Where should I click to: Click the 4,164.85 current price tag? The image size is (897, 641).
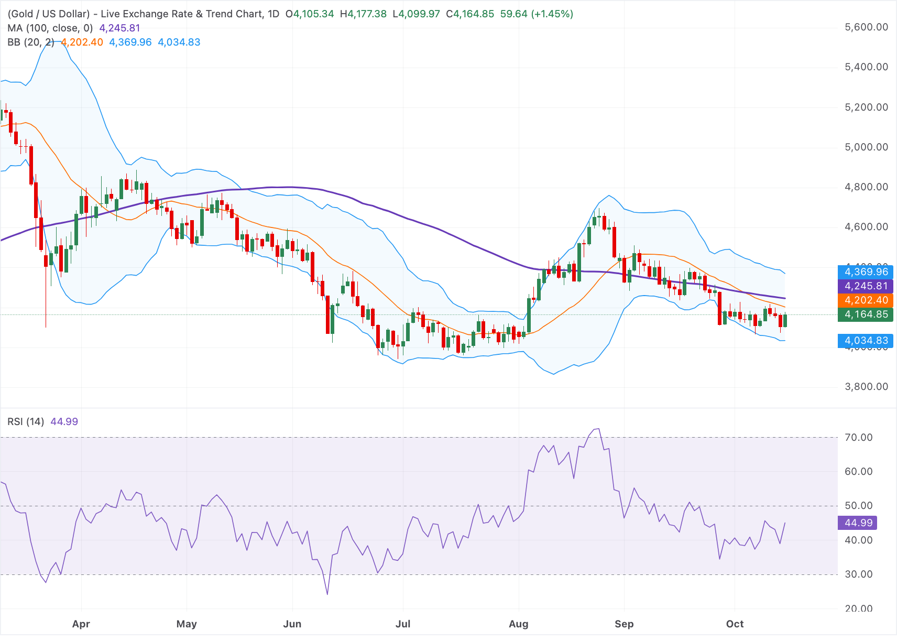[866, 314]
